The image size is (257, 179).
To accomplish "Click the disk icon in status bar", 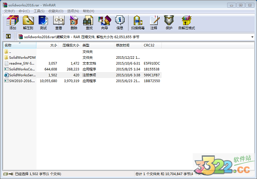I will 6,174.
